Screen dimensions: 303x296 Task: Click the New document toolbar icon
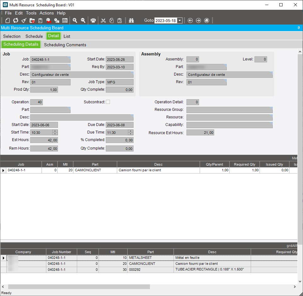(x=8, y=20)
